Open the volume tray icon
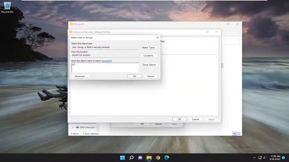Screen dimensions: 289x162 (265, 157)
